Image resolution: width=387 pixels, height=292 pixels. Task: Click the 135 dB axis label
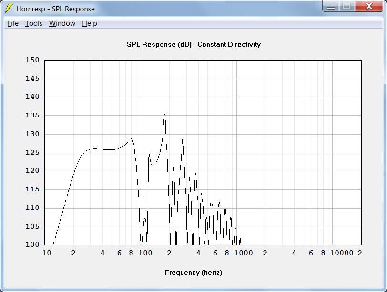click(32, 115)
